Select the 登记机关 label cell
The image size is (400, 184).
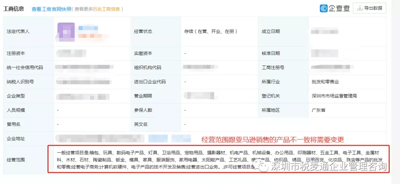click(283, 96)
